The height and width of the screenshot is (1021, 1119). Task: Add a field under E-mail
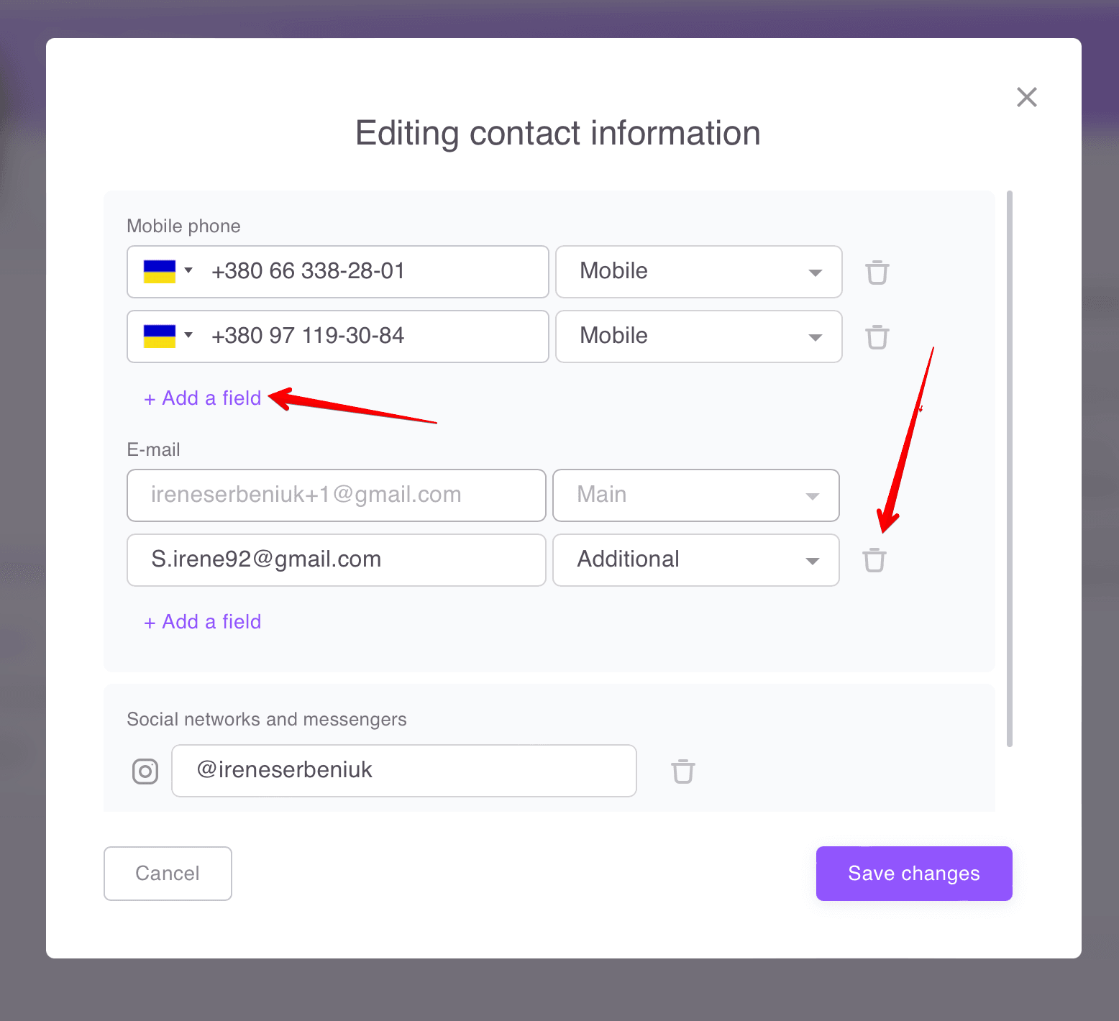coord(203,622)
